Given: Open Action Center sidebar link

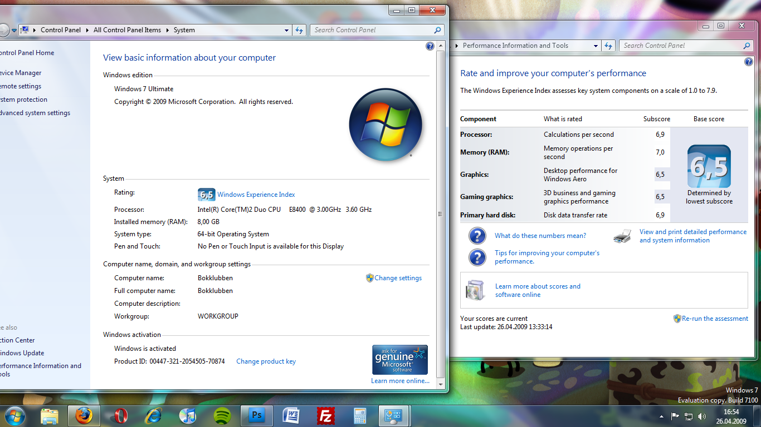Looking at the screenshot, I should coord(17,340).
